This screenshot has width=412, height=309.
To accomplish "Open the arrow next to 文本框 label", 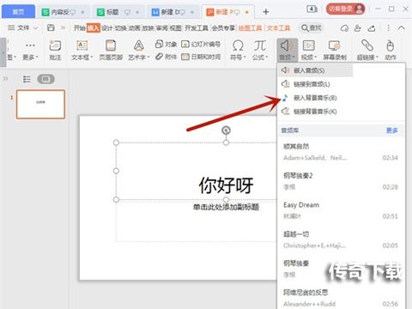I will click(x=92, y=58).
